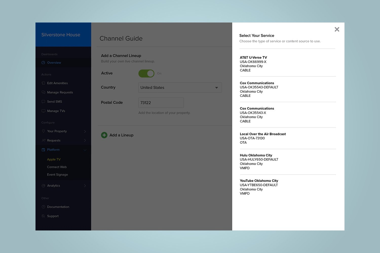Click the Send SMS icon

[x=43, y=102]
